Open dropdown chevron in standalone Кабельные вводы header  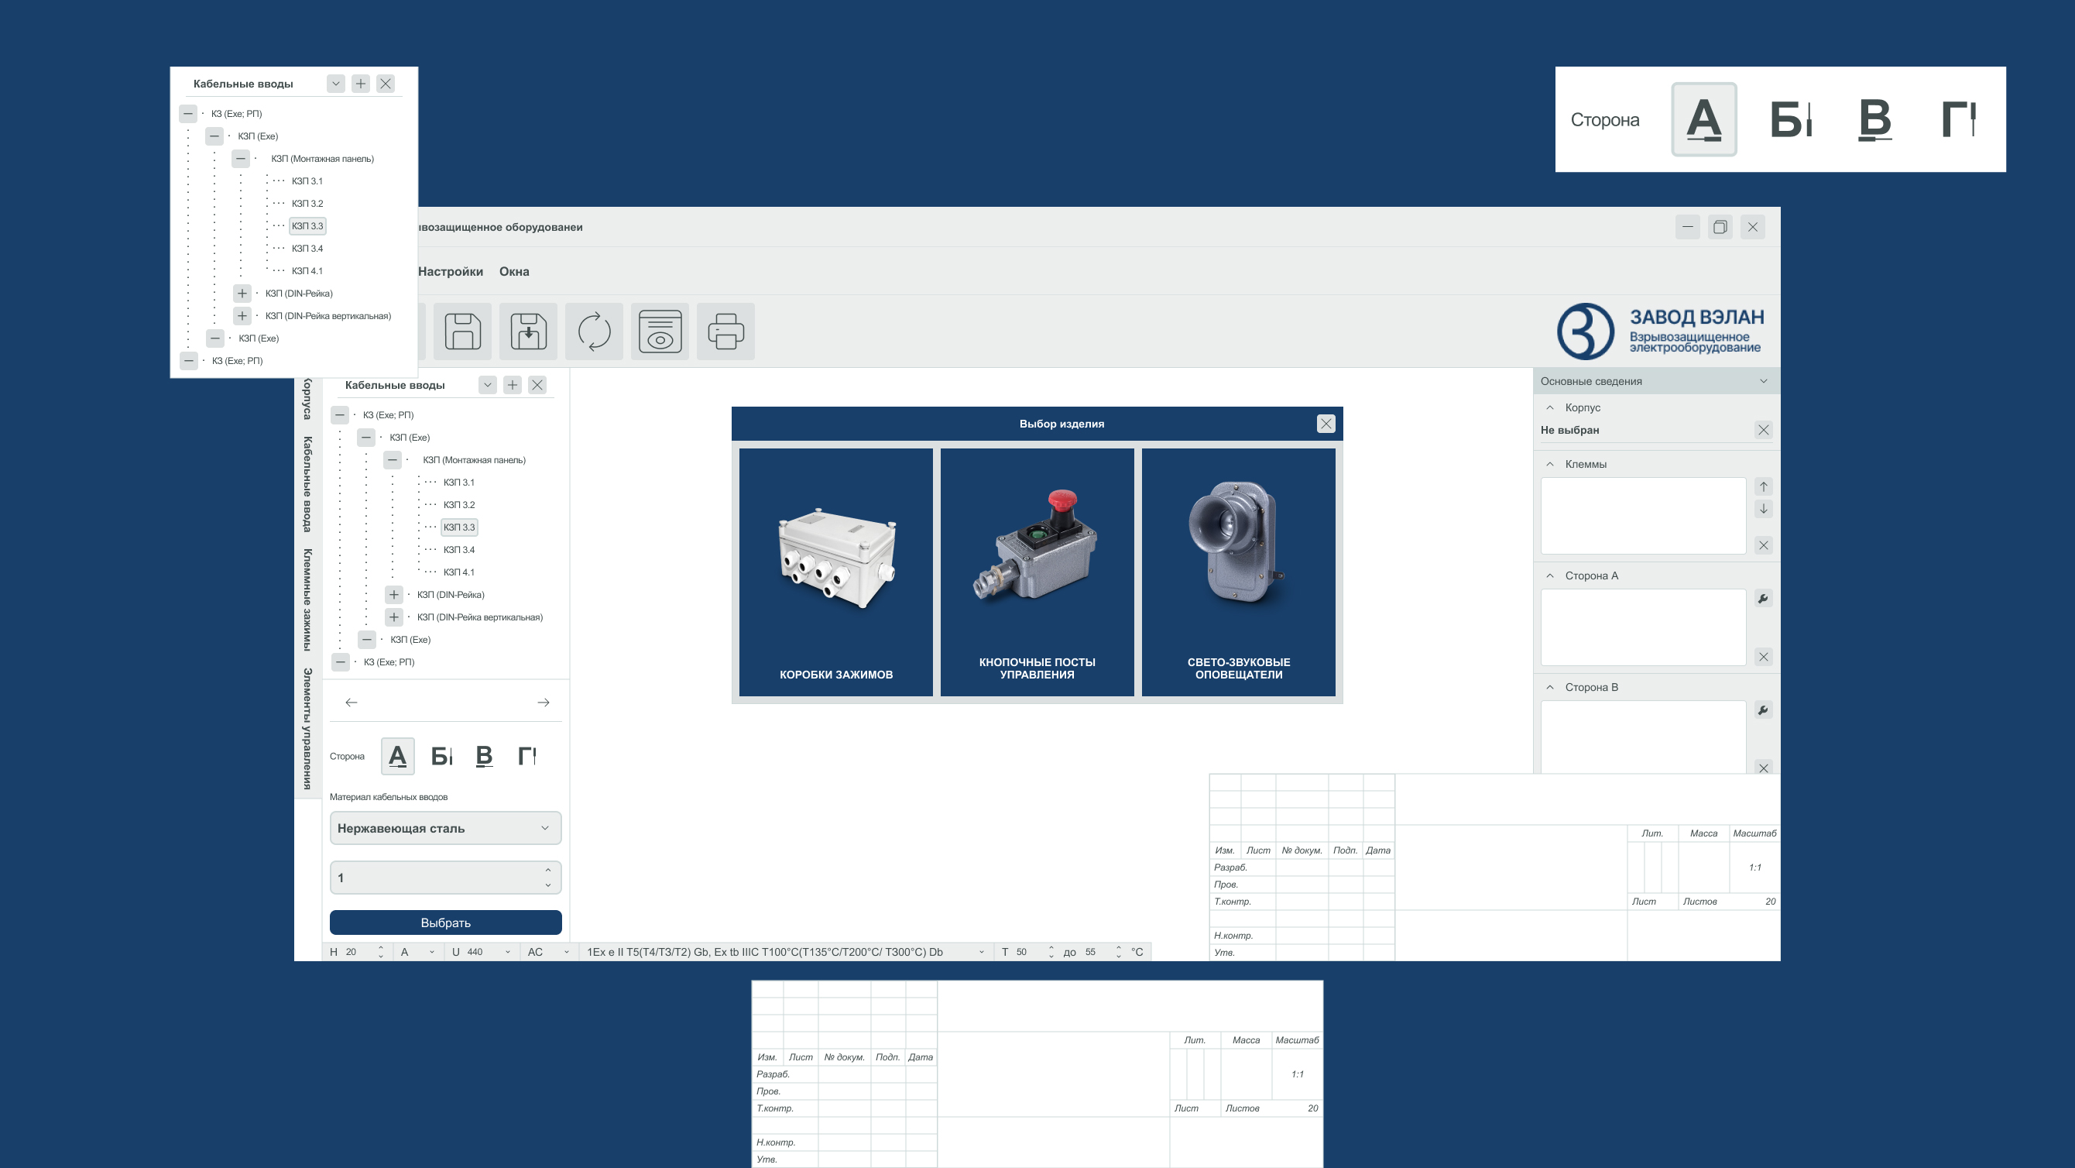(x=336, y=84)
